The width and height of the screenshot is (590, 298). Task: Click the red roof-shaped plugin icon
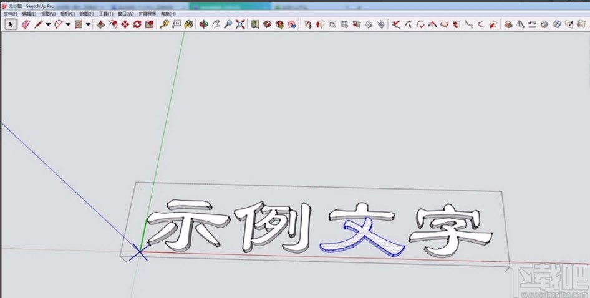click(432, 24)
